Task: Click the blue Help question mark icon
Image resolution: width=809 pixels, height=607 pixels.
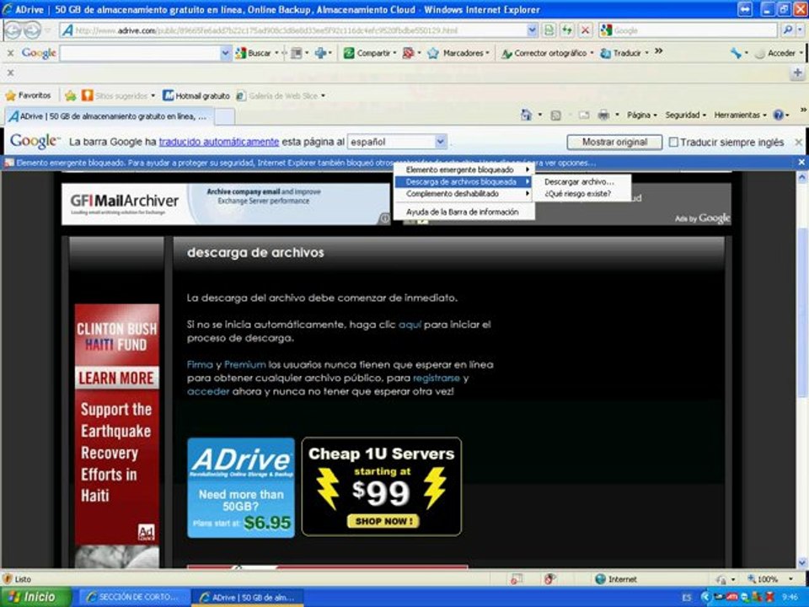Action: tap(778, 115)
